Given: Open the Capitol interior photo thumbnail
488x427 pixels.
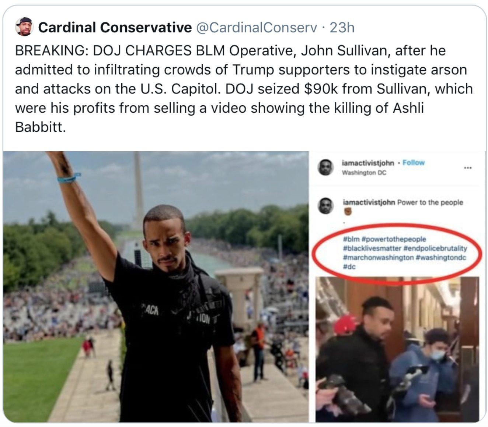Looking at the screenshot, I should 397,349.
